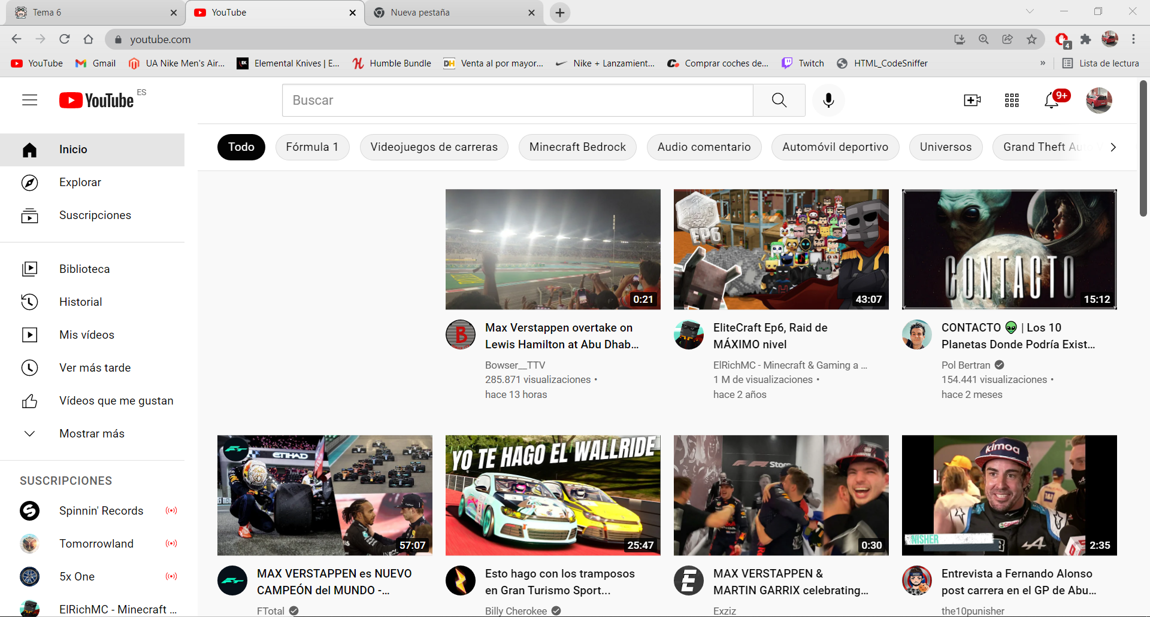Open Vídeos que me gustan
Screen dimensions: 1150x617
click(92, 401)
